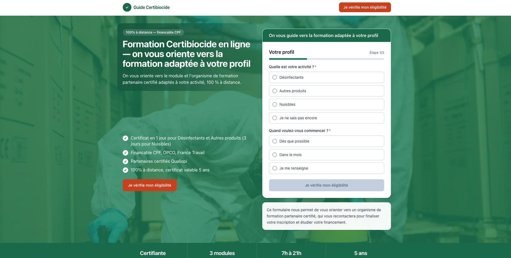Image resolution: width=511 pixels, height=258 pixels.
Task: Click the Formation Certibiocide en ligne headline
Action: tap(187, 54)
